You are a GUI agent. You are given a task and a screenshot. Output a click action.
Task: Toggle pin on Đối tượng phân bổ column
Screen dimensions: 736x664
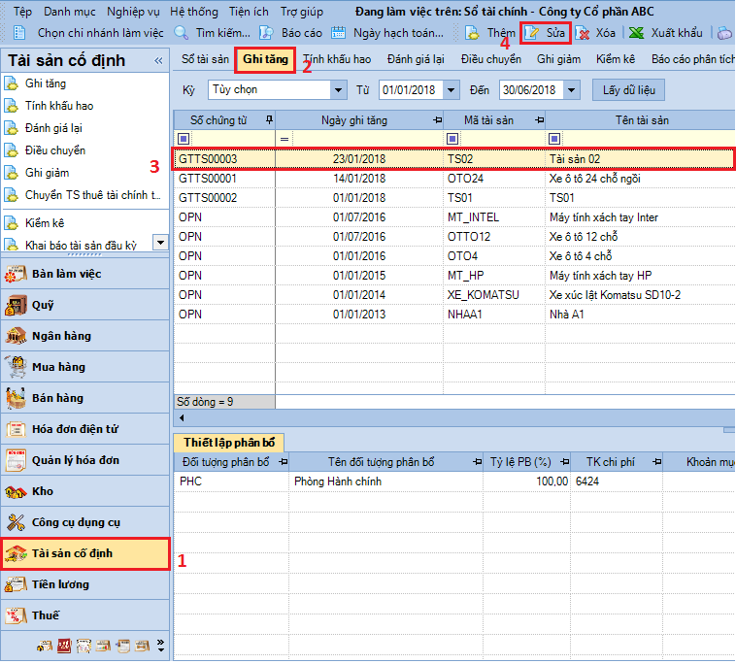point(284,462)
